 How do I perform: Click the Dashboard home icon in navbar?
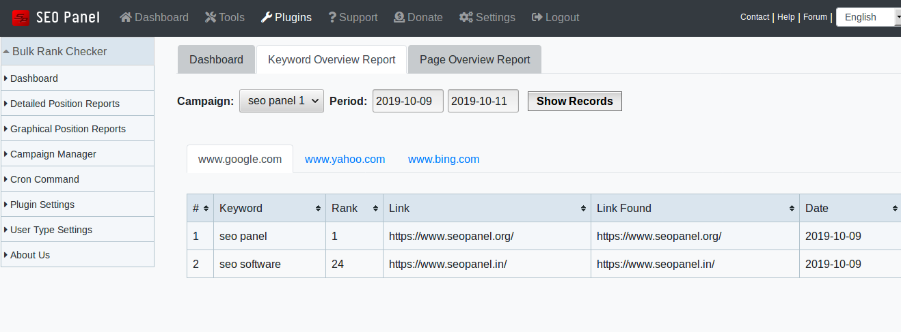pyautogui.click(x=126, y=18)
